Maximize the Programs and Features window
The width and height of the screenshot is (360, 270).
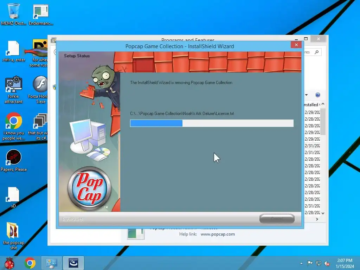(306, 39)
